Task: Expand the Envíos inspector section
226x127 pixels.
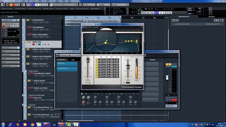Action: [11, 59]
